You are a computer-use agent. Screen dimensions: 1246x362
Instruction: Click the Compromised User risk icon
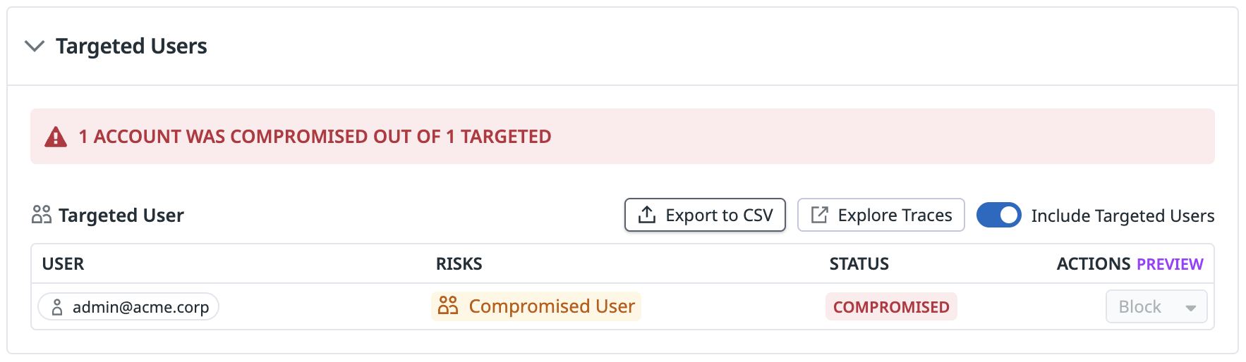point(448,306)
